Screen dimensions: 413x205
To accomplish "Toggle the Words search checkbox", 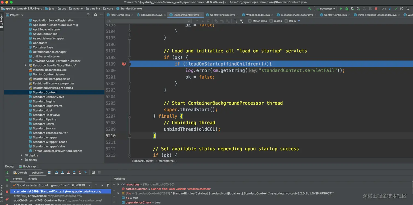I will pos(271,21).
